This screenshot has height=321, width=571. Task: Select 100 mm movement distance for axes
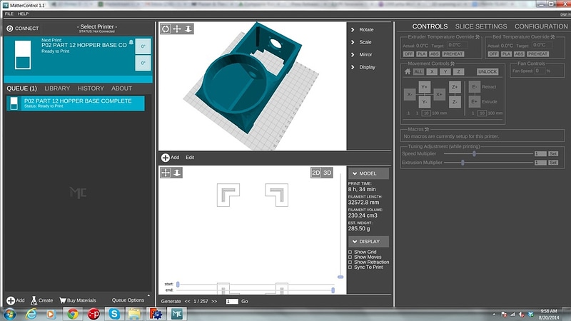[x=439, y=113]
